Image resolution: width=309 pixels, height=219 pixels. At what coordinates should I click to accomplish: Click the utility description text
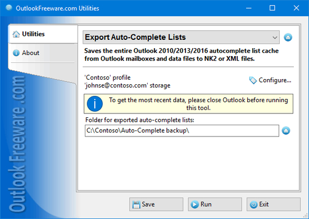click(181, 55)
